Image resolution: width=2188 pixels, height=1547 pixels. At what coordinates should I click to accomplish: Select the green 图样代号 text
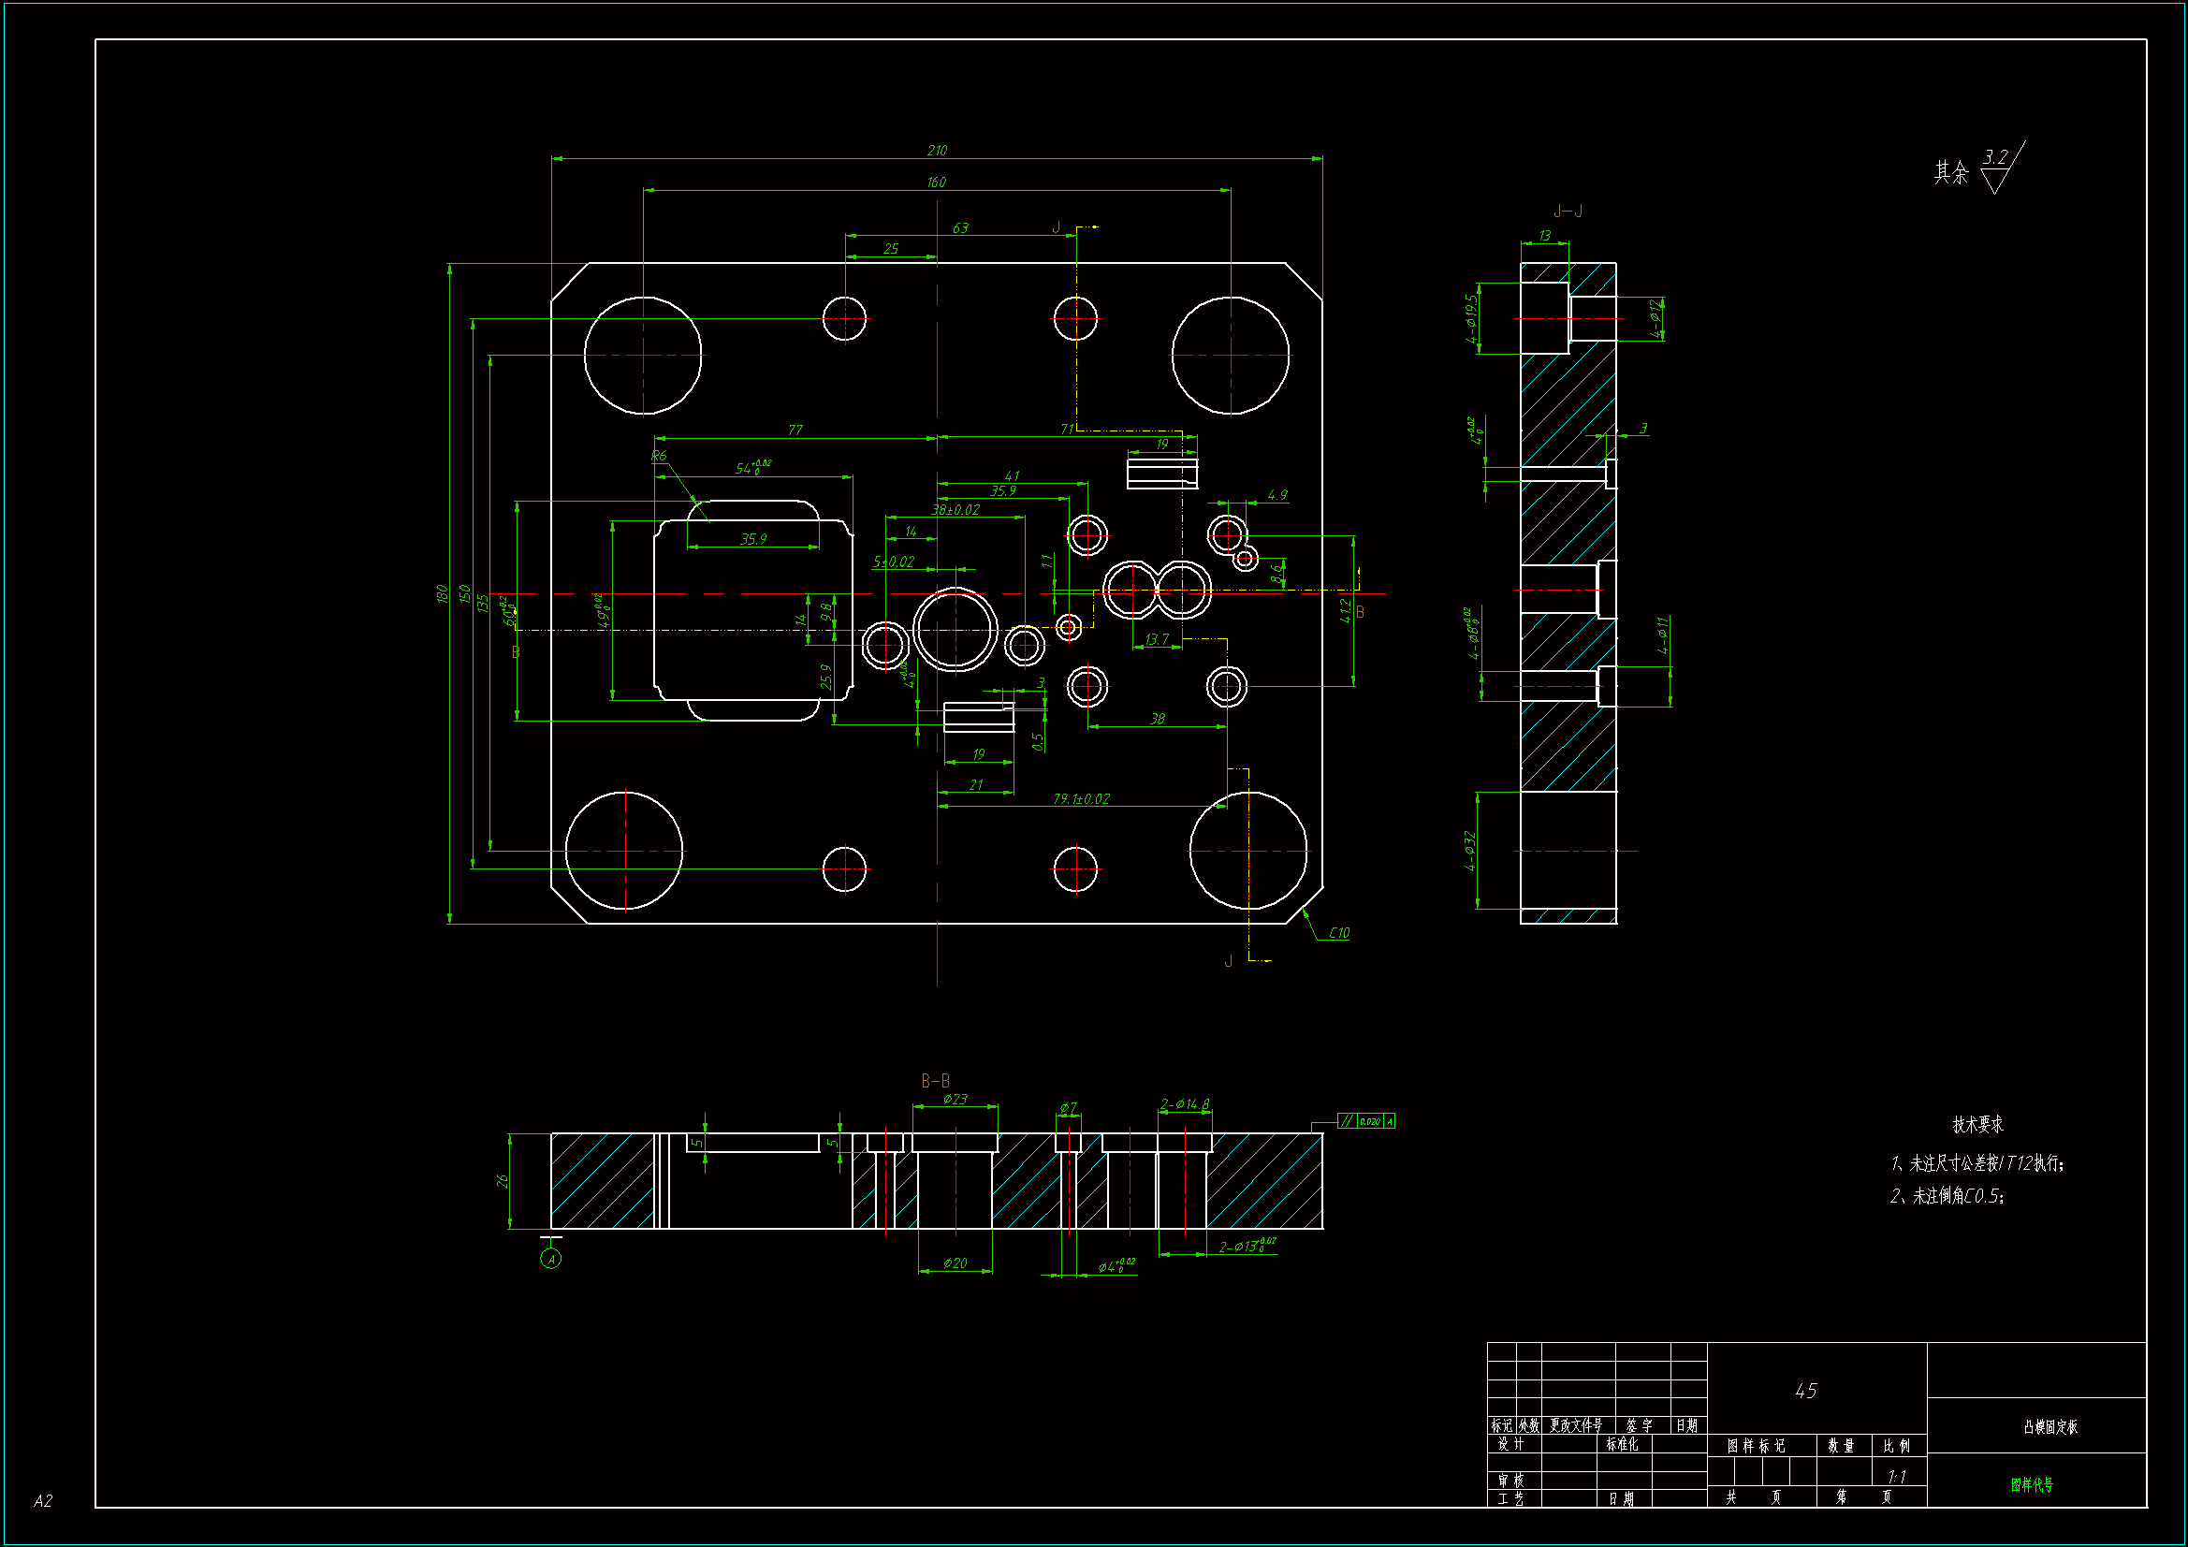(x=2031, y=1485)
